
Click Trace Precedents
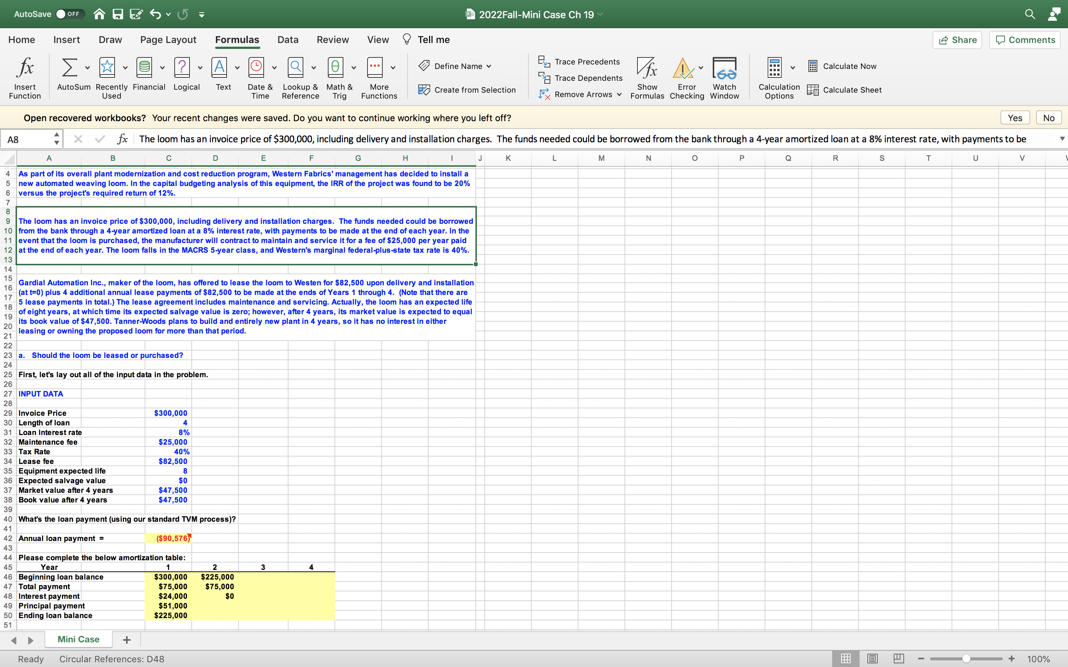(x=579, y=62)
